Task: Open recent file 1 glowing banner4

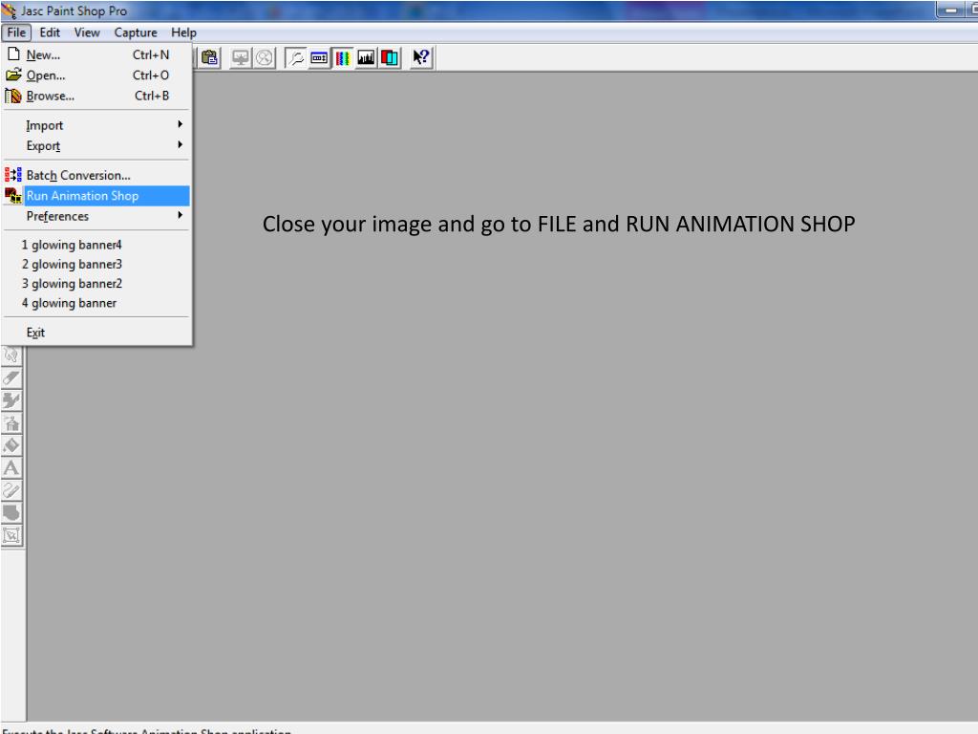Action: 96,245
